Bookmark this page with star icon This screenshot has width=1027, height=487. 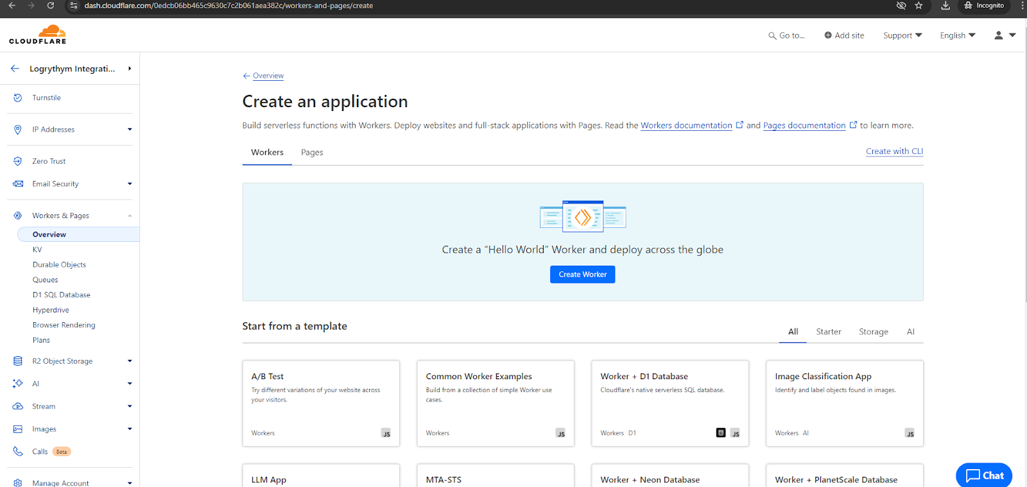point(919,6)
